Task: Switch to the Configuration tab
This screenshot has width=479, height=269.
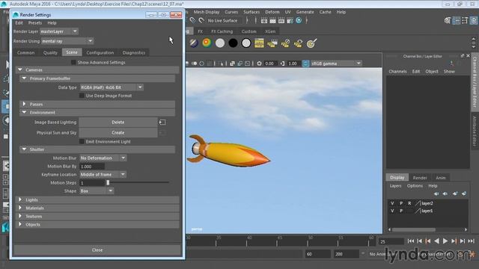Action: pyautogui.click(x=100, y=53)
